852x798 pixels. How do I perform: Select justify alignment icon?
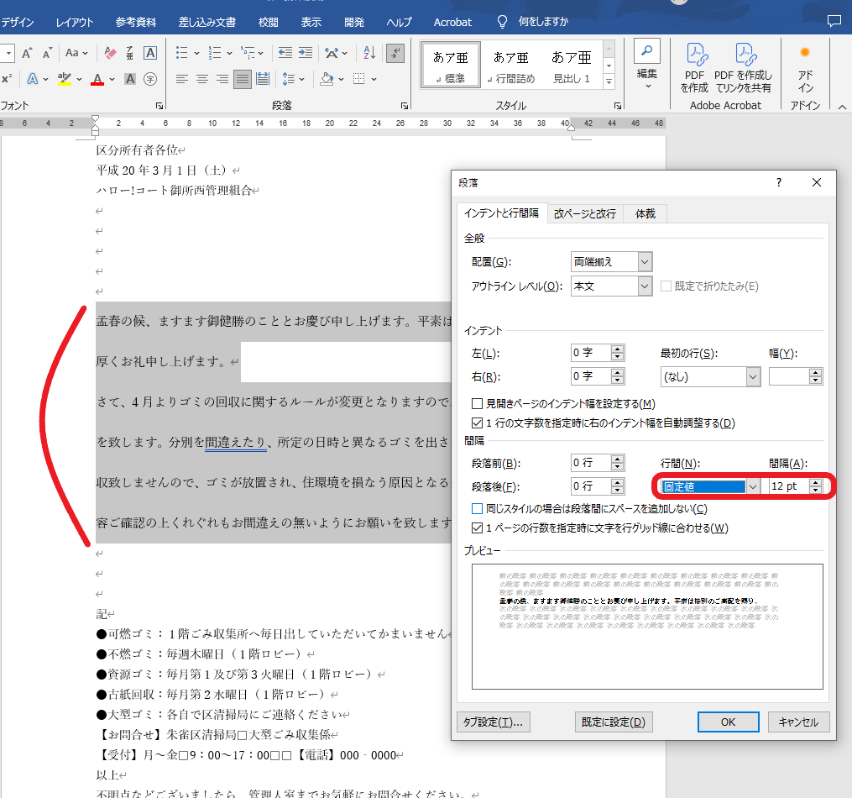click(243, 79)
